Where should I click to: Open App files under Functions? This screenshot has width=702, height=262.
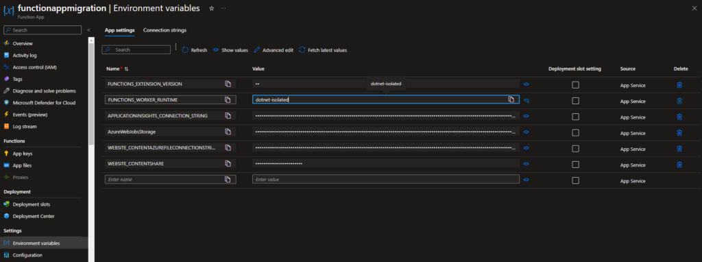tap(22, 165)
